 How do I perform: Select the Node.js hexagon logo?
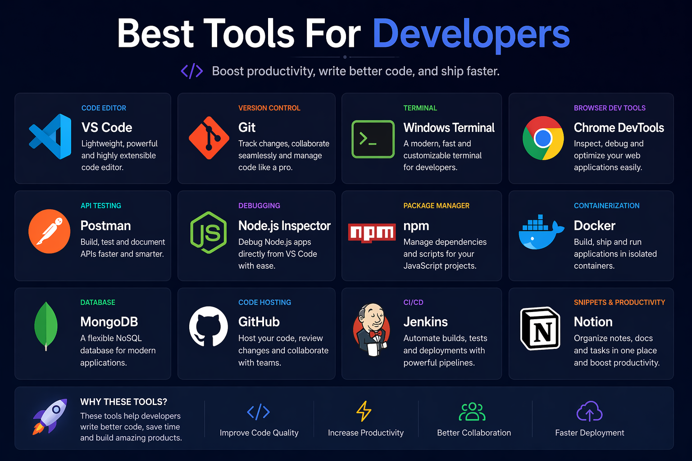(209, 233)
